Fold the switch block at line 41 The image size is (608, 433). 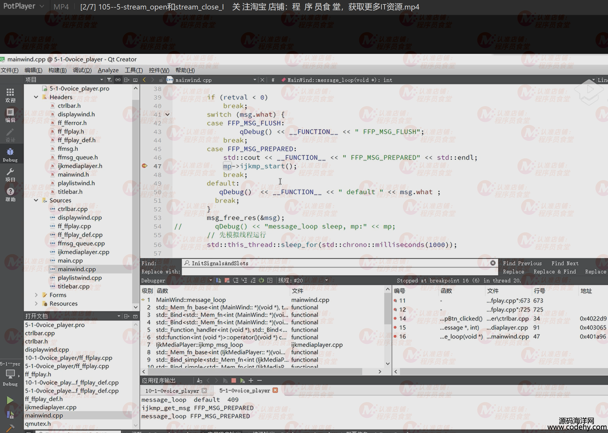(167, 115)
